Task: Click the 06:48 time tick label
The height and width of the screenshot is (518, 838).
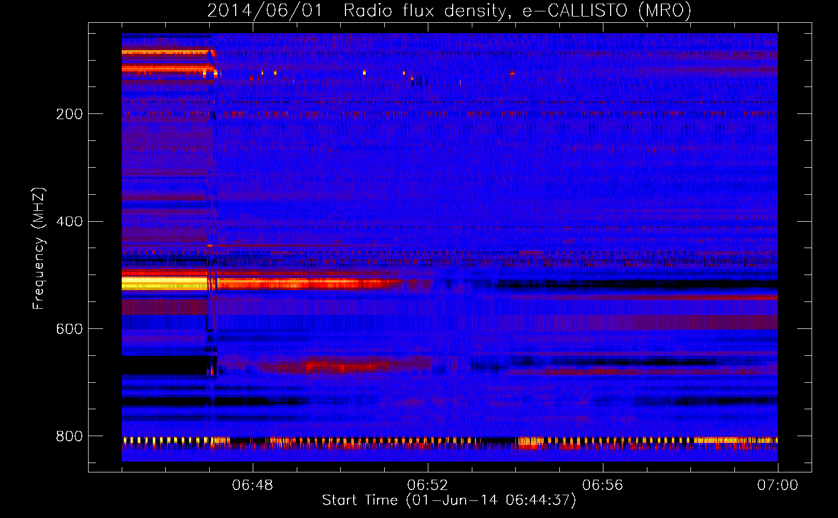Action: (253, 485)
